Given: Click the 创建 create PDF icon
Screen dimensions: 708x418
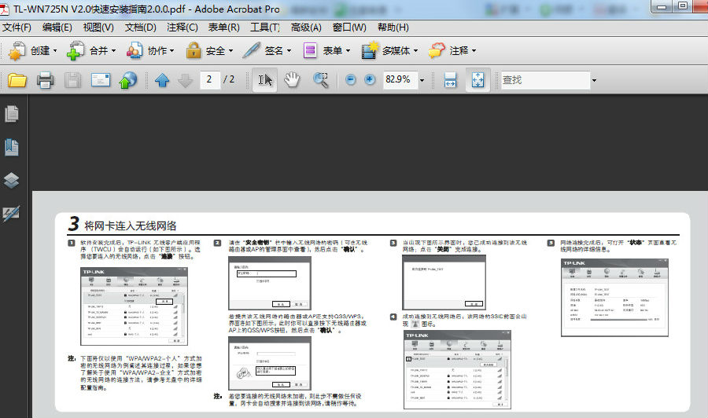Looking at the screenshot, I should pyautogui.click(x=17, y=50).
